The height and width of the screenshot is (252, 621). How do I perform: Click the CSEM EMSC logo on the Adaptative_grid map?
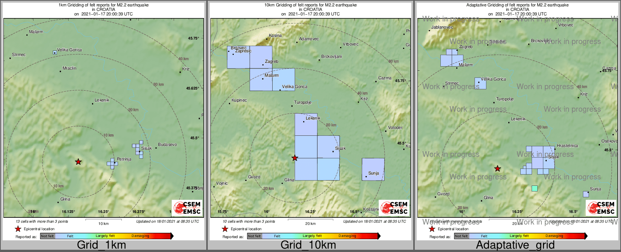pyautogui.click(x=601, y=208)
